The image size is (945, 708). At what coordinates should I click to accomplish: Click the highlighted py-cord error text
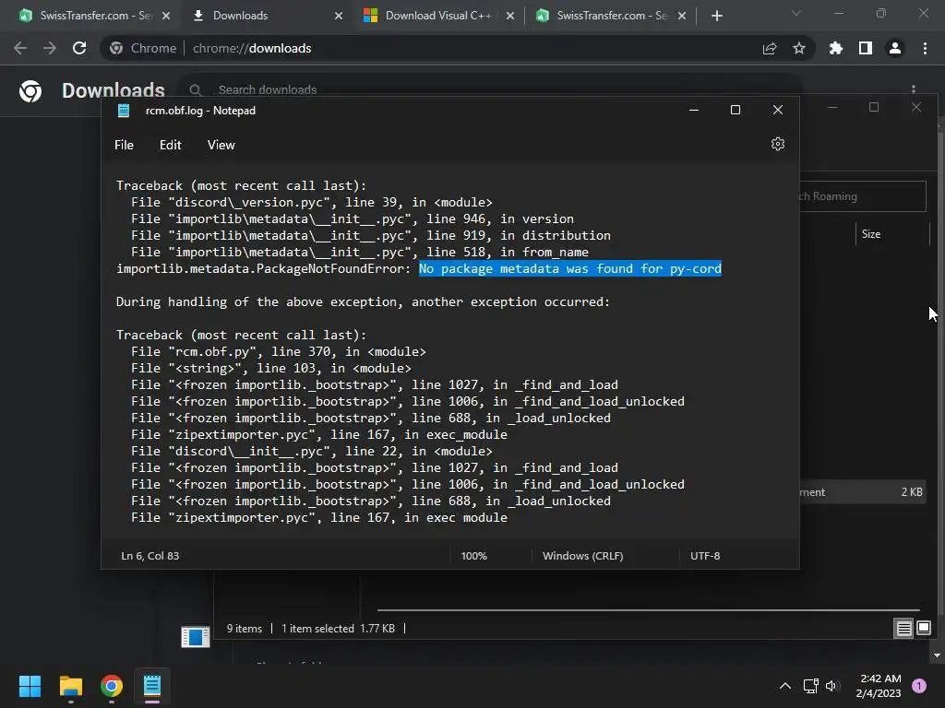570,268
